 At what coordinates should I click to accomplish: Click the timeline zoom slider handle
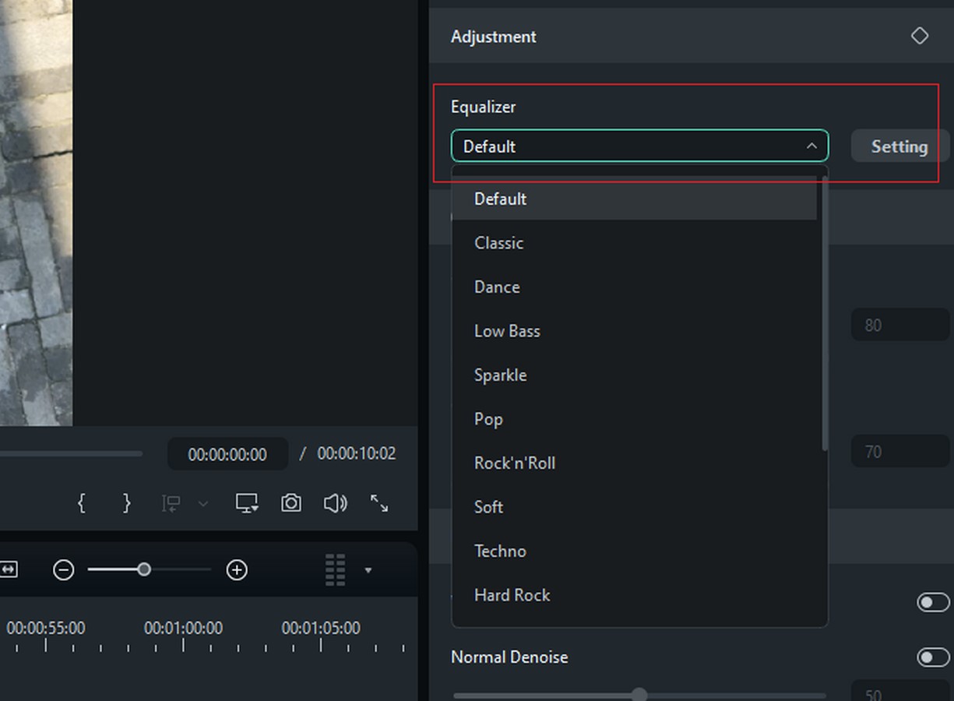[144, 569]
